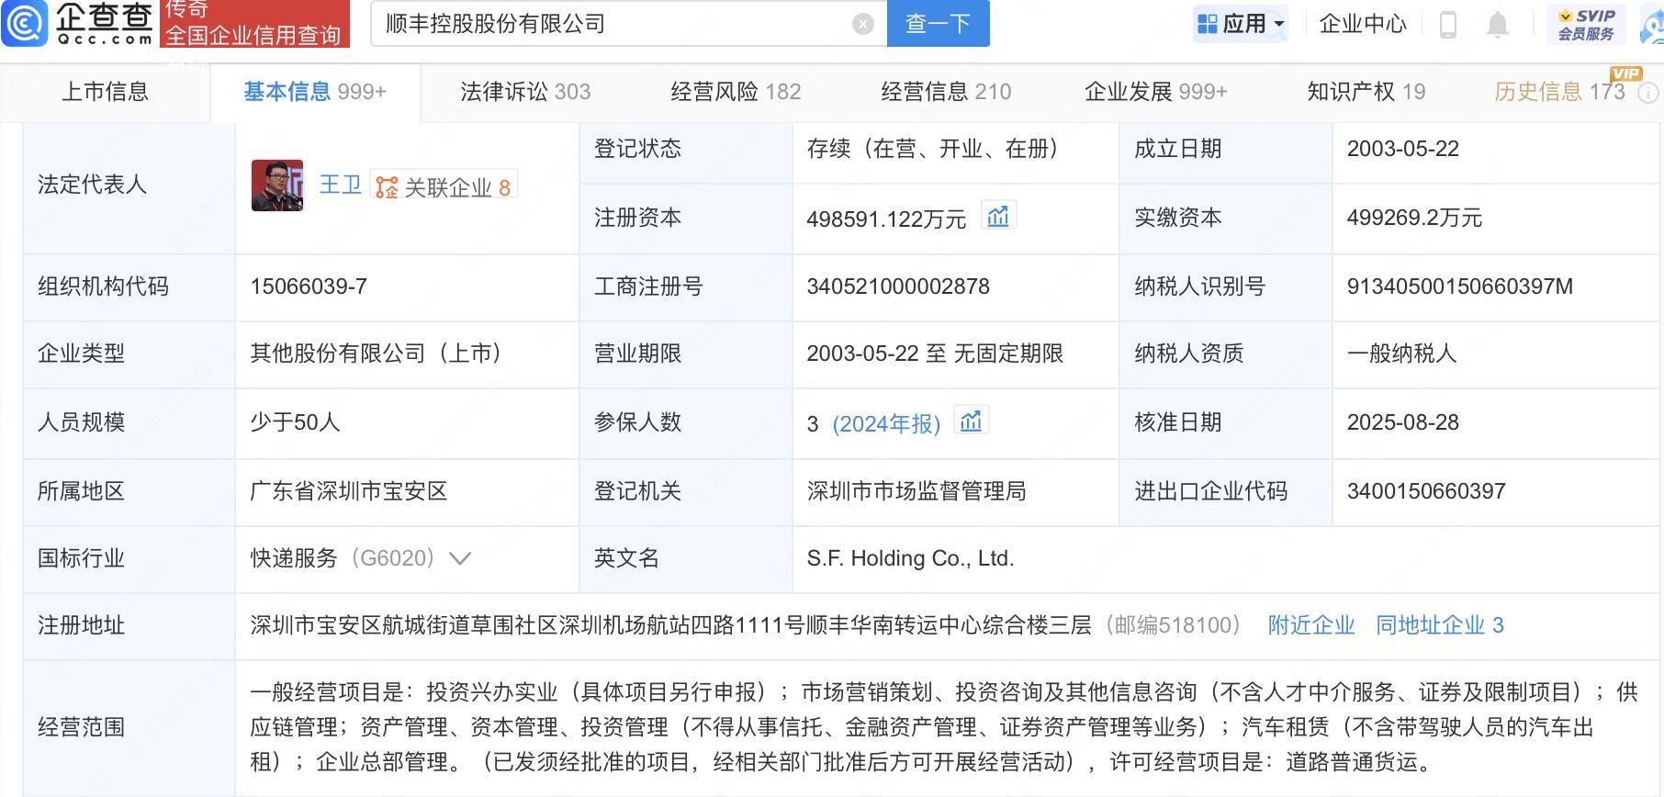Clear the search box with X icon
This screenshot has width=1664, height=797.
(862, 24)
